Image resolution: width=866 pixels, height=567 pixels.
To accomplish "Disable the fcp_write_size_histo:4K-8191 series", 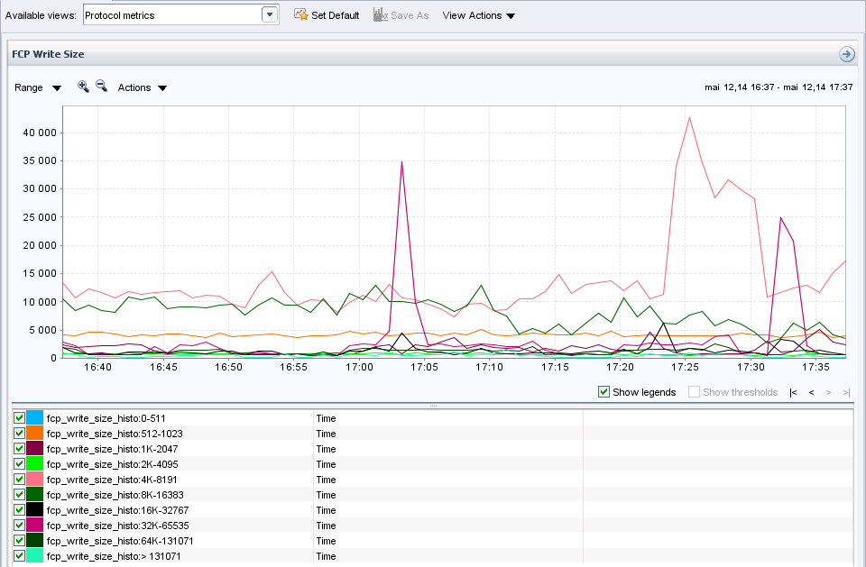I will (19, 480).
